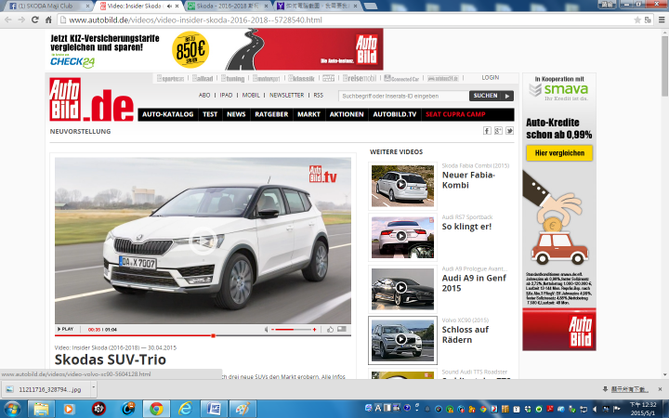Open SEAT CUPRA CAMP link

click(455, 114)
